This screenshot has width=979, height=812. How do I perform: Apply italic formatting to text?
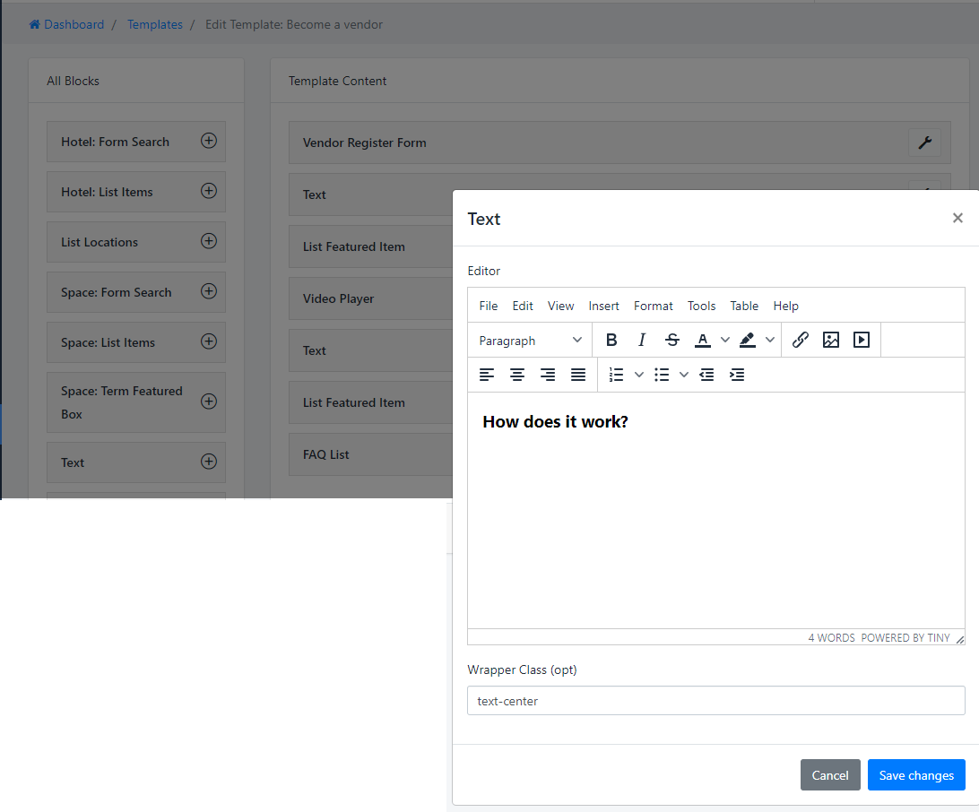642,340
